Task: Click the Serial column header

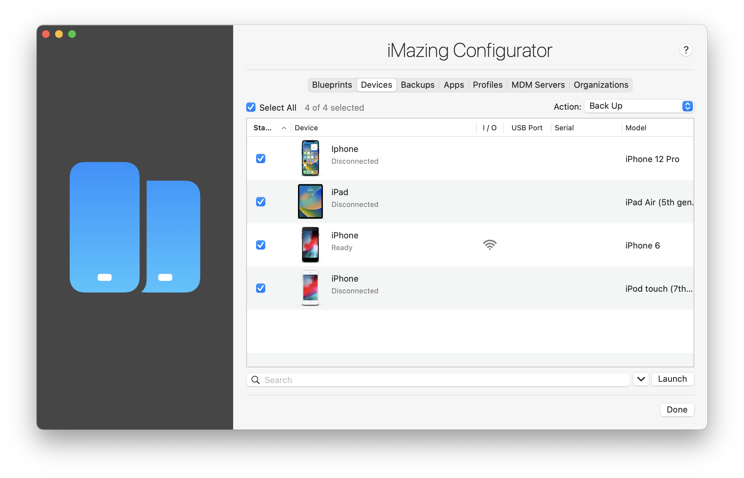Action: pos(586,128)
